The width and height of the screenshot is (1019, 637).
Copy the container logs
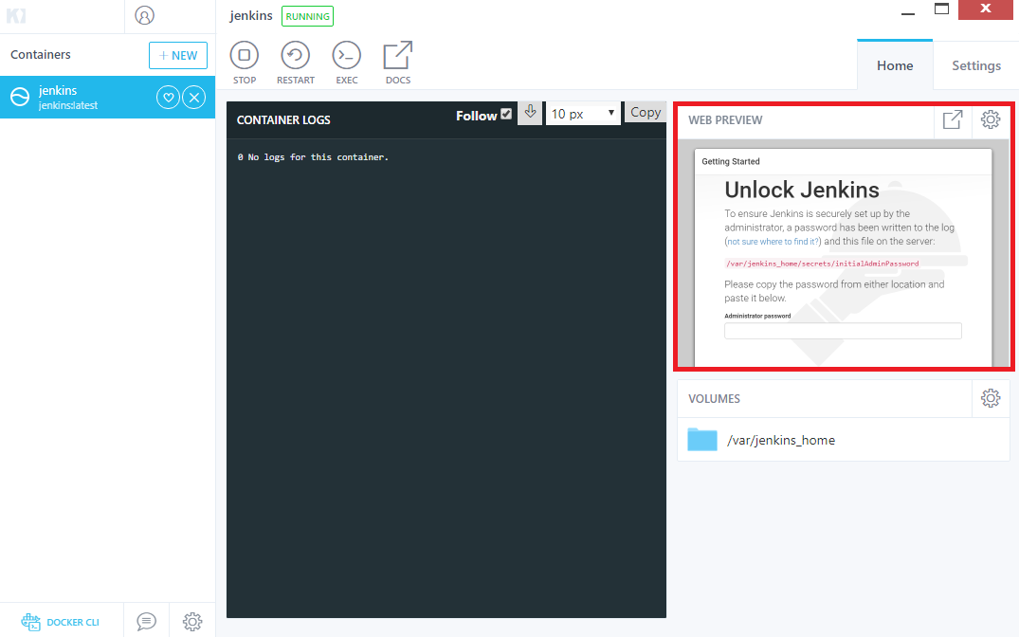[646, 113]
